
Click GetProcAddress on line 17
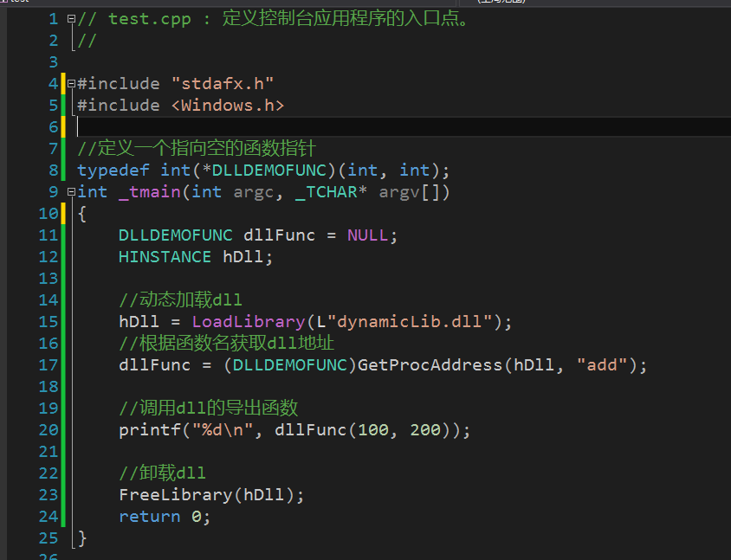coord(430,364)
